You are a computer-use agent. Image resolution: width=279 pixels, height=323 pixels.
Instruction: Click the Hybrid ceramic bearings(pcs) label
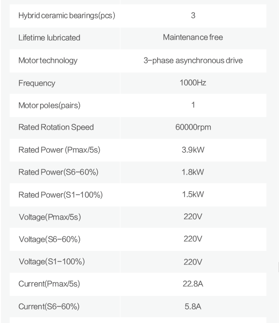click(x=67, y=15)
